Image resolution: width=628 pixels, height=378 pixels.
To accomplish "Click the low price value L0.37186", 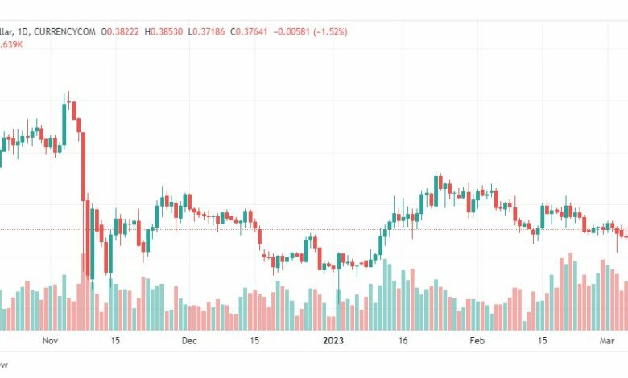I will coord(206,31).
